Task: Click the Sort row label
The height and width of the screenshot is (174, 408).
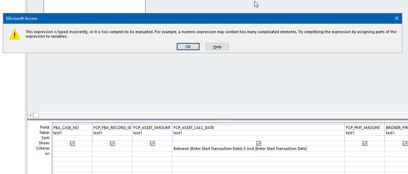Action: coord(46,138)
